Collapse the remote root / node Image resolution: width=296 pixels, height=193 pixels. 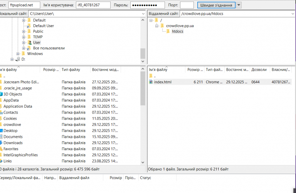151,20
